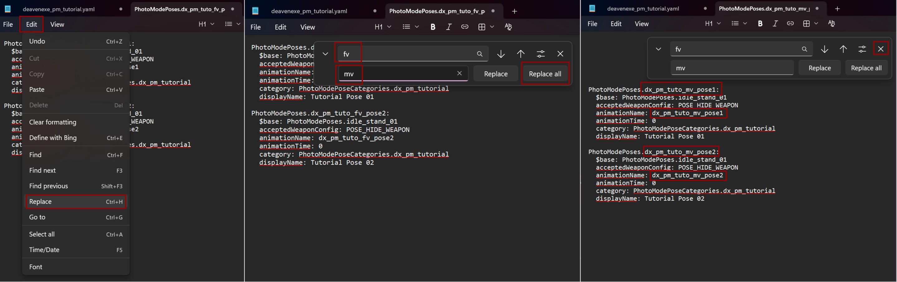Toggle Bold in the tuto_mv tab window

(760, 24)
